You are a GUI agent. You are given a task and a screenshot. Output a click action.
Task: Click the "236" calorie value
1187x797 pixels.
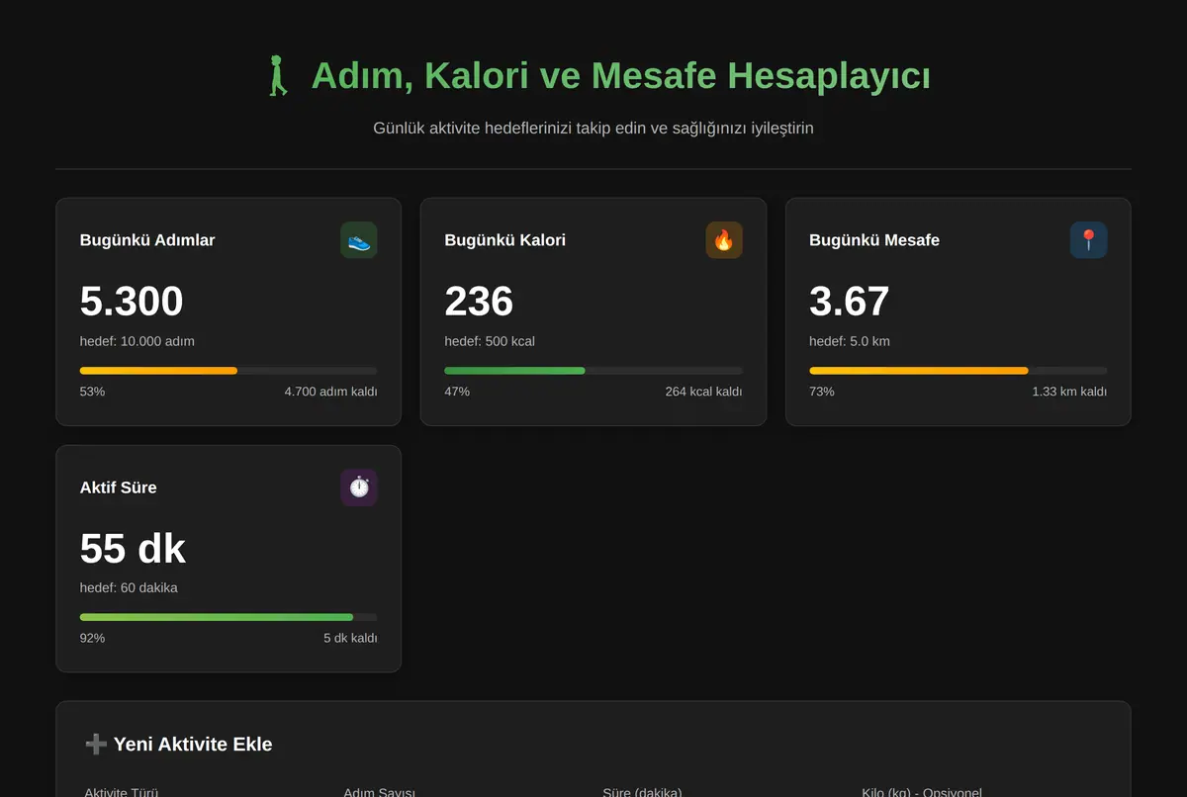tap(479, 302)
